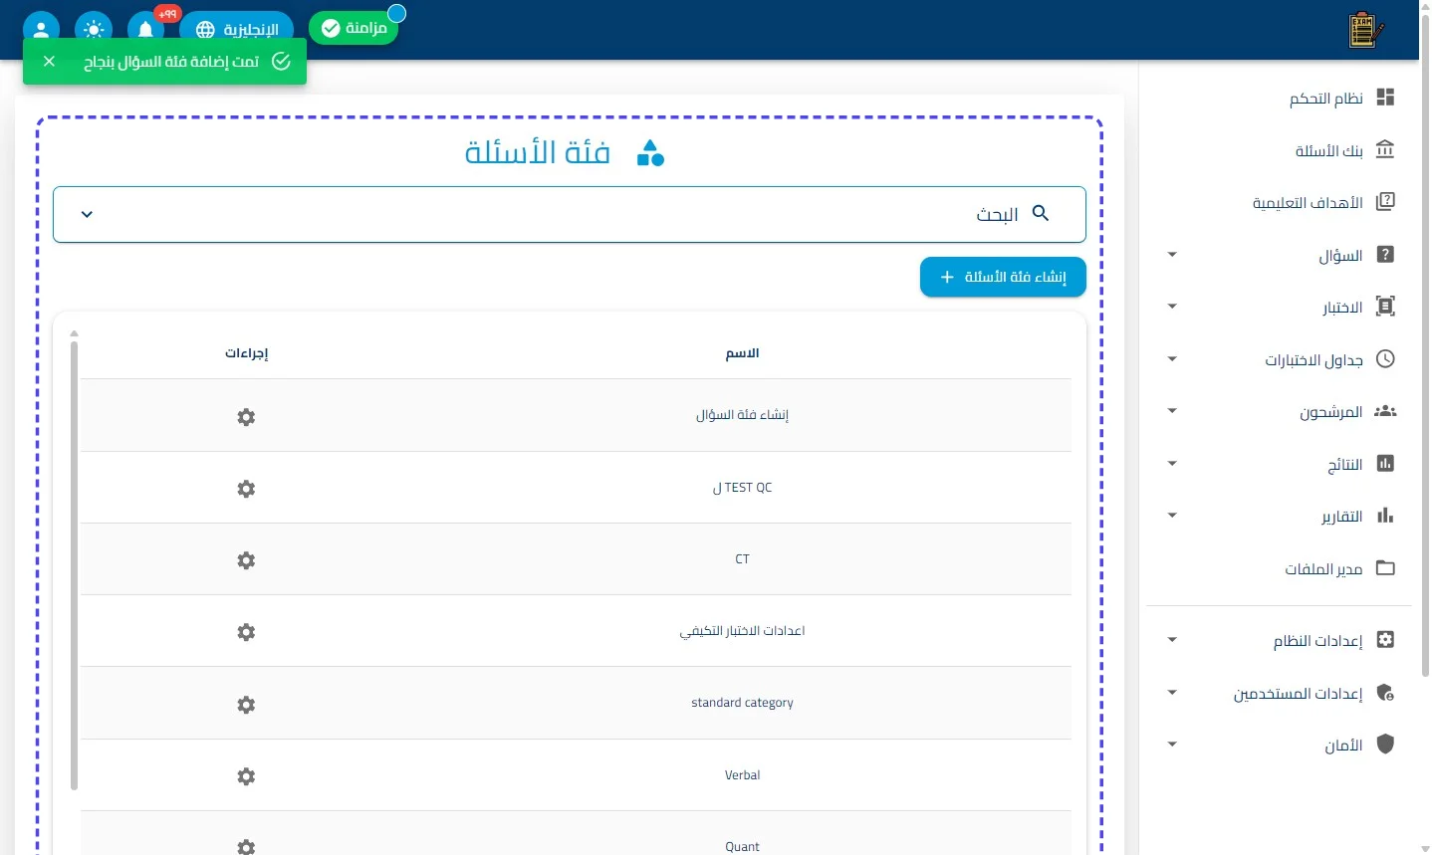
Task: Expand the إعدادات النظام arrow
Action: tap(1172, 640)
